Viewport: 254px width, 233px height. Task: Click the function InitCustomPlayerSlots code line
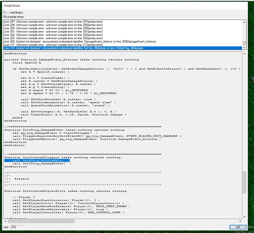[x=65, y=191]
